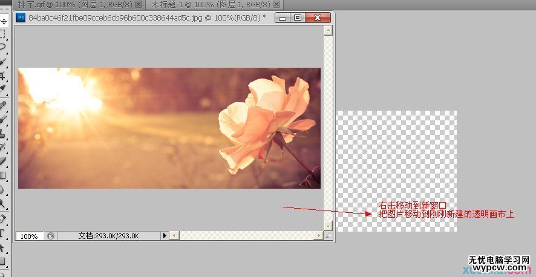Click the horizontal scrollbar left arrow

[x=174, y=236]
